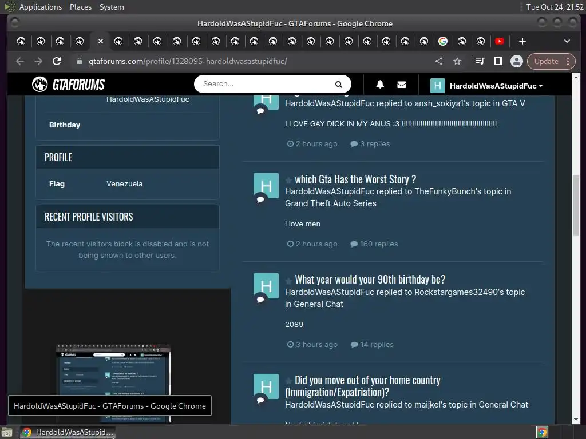Click the show desktop icon in taskbar
The height and width of the screenshot is (439, 586).
pos(7,432)
